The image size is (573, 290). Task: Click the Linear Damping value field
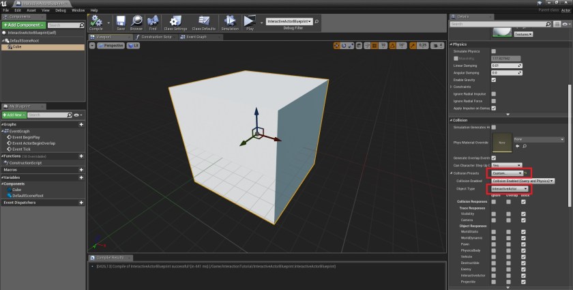(505, 66)
